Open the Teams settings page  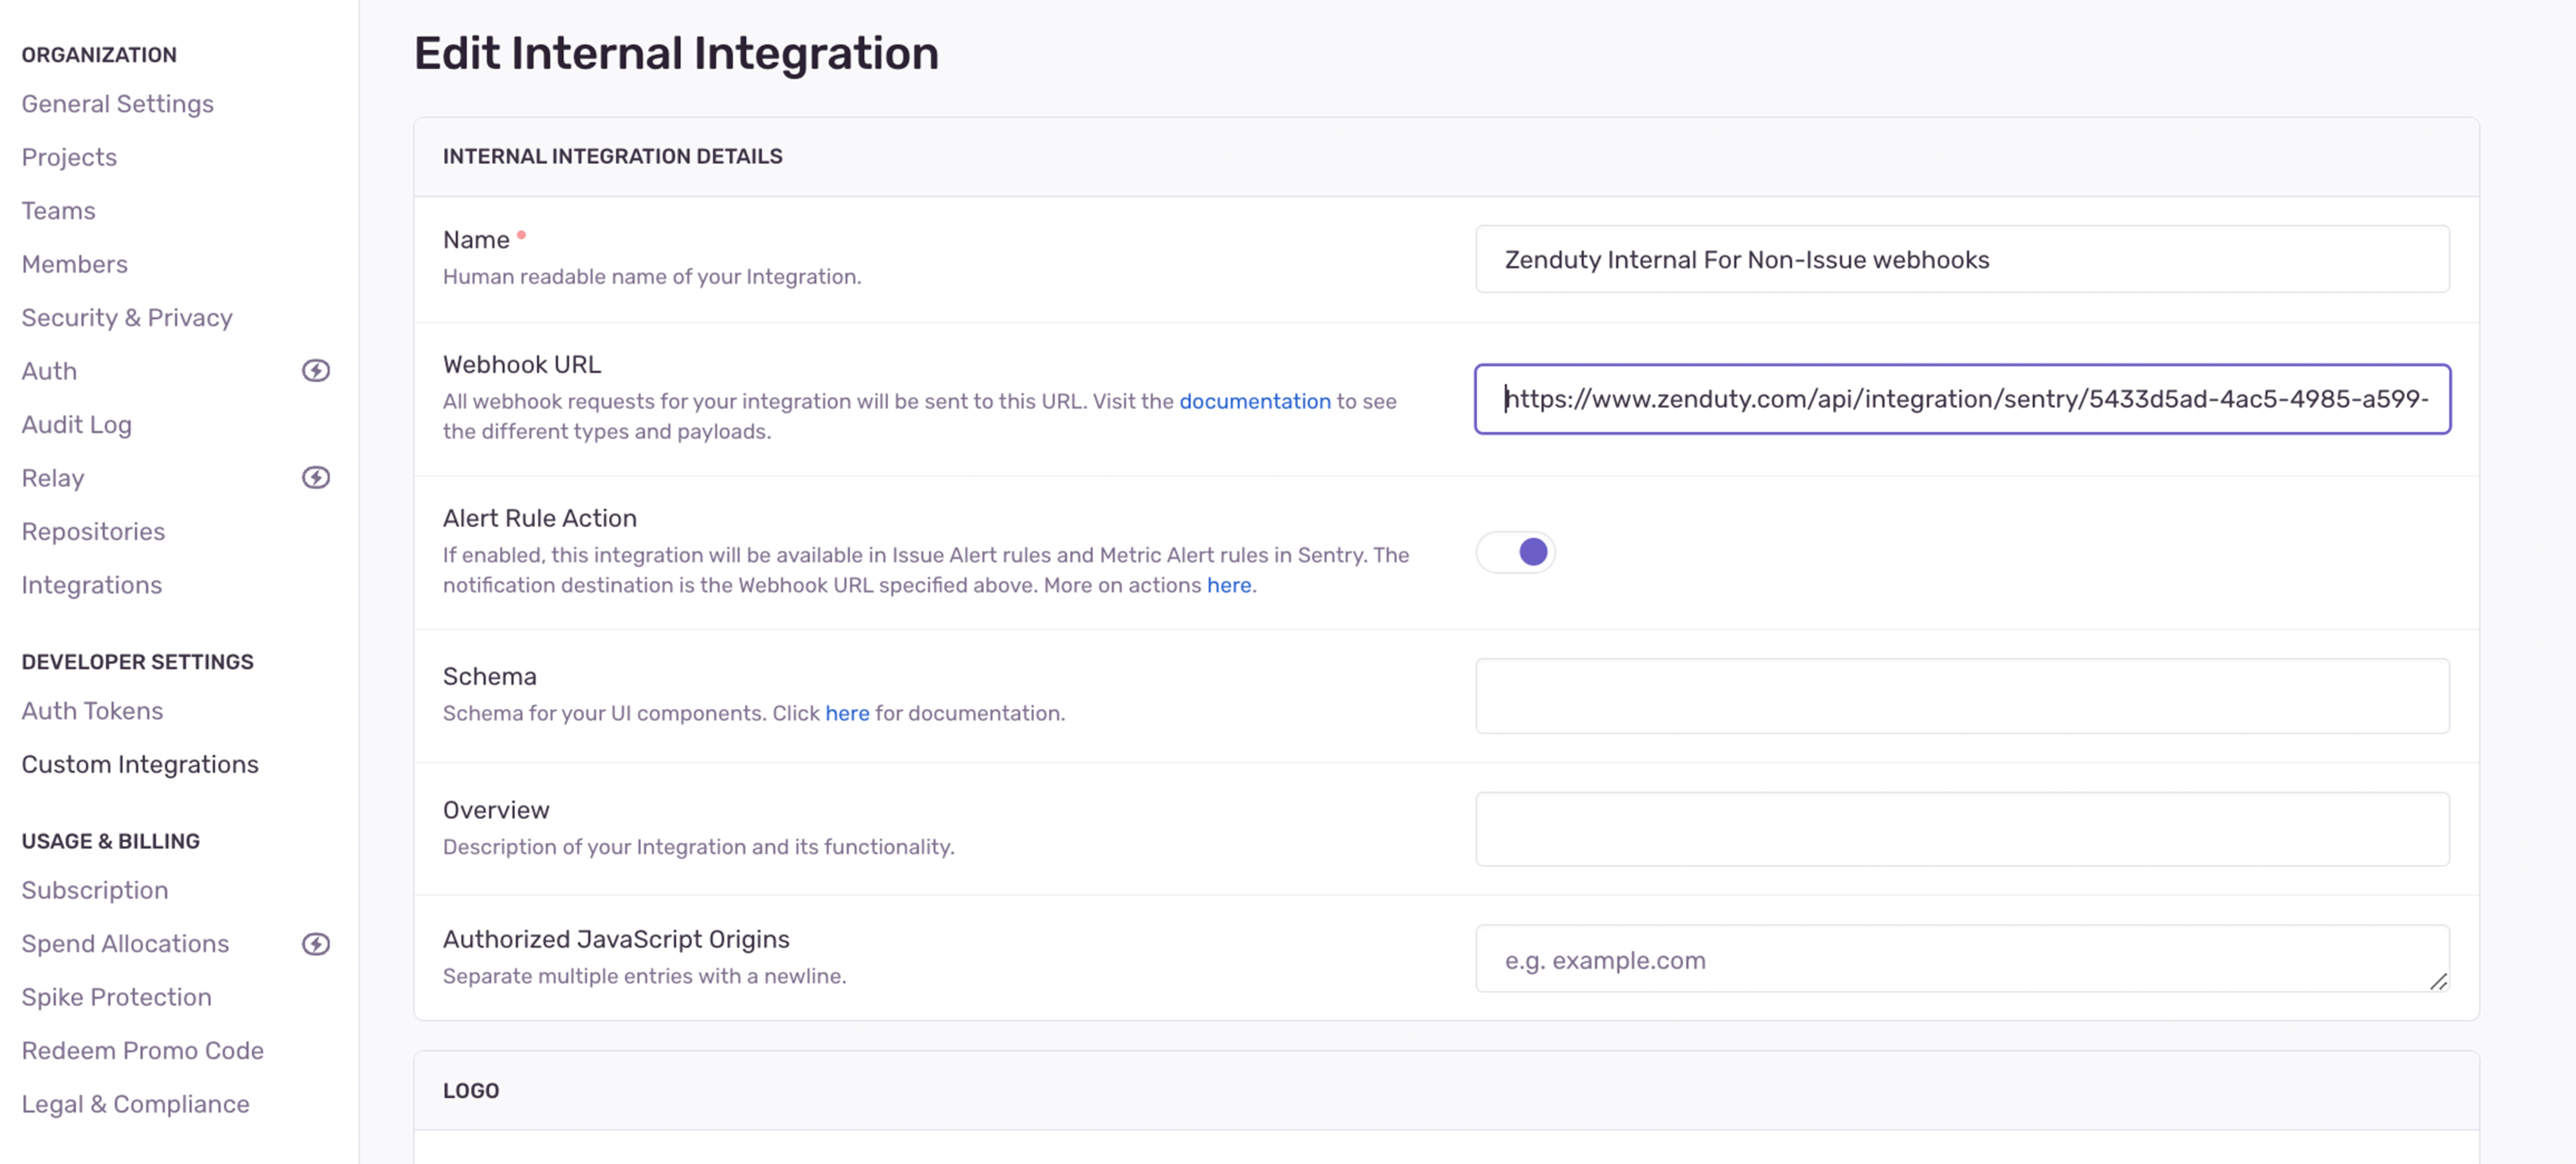click(x=58, y=211)
